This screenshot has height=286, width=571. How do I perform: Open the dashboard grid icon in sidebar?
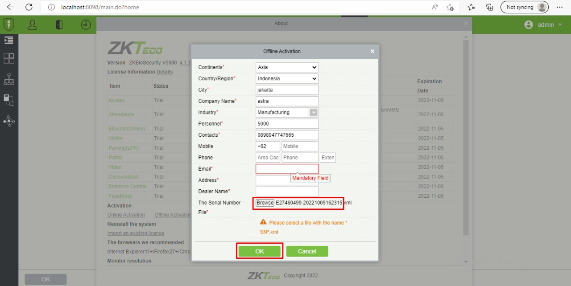click(8, 58)
